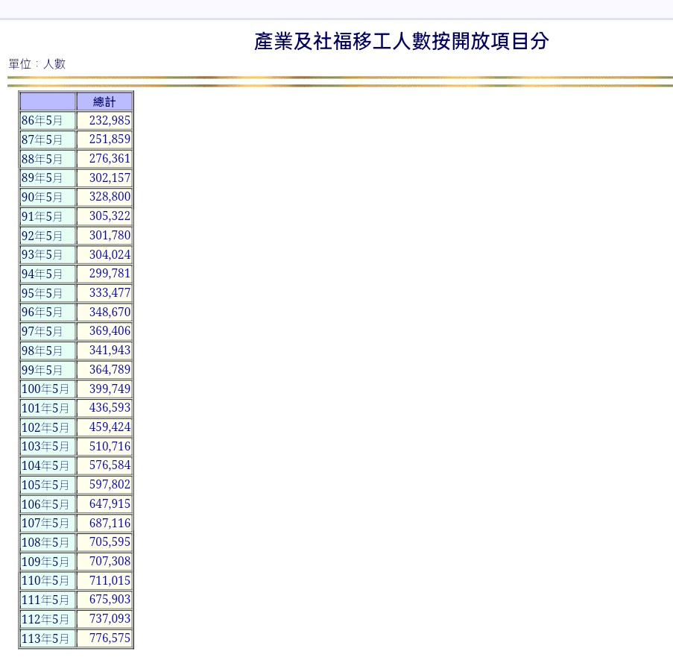
Task: Click the page title 產業及社福移工人數按開放項目分
Action: click(401, 42)
